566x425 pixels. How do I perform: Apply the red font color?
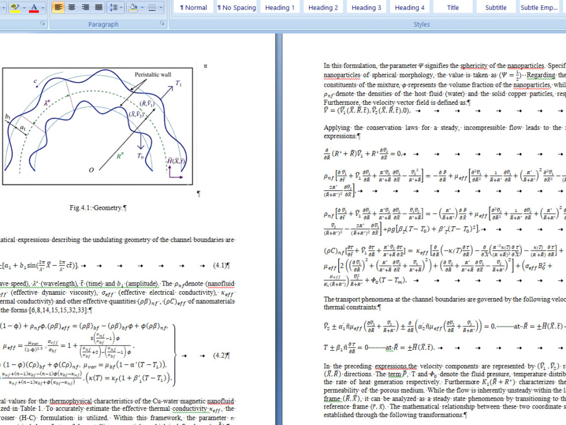click(34, 7)
